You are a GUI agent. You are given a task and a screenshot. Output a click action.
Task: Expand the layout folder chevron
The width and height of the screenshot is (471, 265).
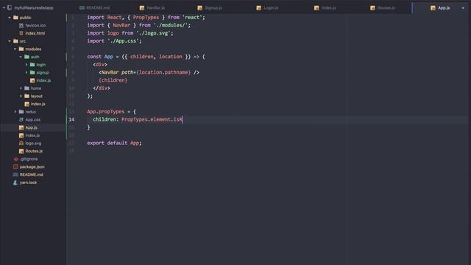[x=21, y=96]
